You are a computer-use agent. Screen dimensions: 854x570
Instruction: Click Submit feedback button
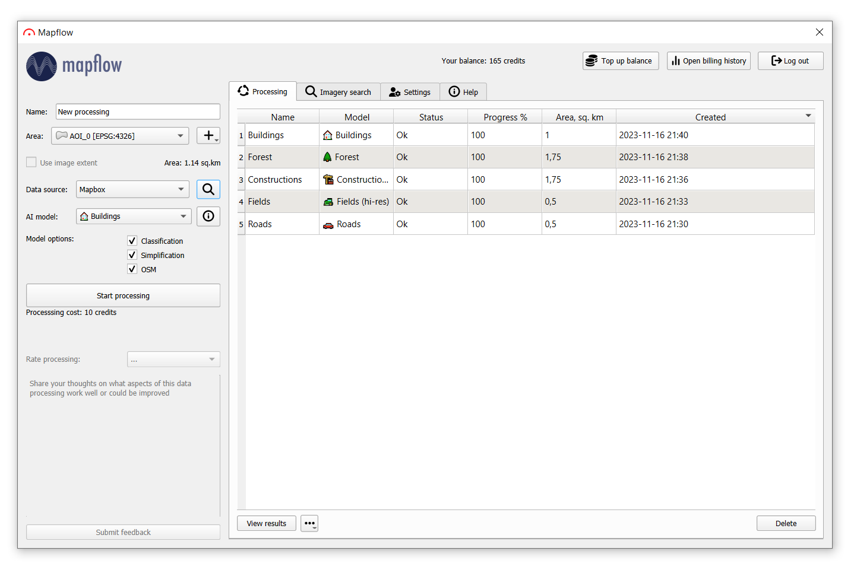click(x=123, y=532)
